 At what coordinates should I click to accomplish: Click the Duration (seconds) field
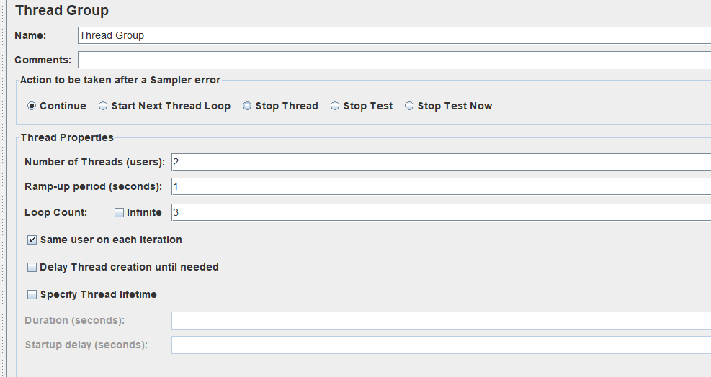[440, 320]
